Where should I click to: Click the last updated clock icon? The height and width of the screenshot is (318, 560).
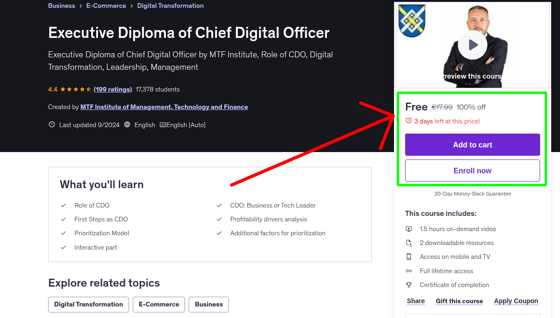coord(51,125)
